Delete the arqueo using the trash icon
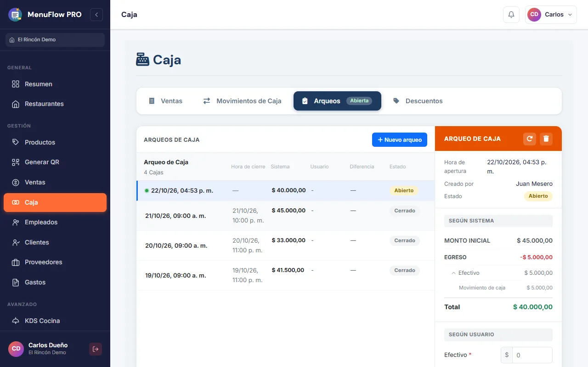This screenshot has width=588, height=367. [546, 139]
